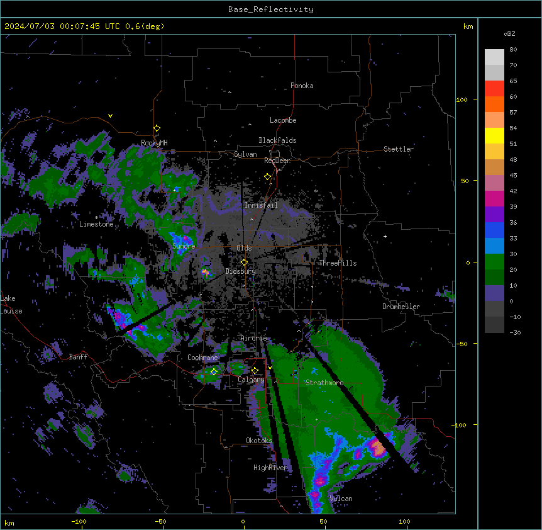Click the orange storm core west of Didsbury

click(x=205, y=272)
